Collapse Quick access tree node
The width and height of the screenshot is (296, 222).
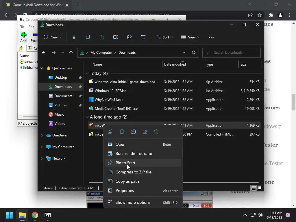point(42,68)
